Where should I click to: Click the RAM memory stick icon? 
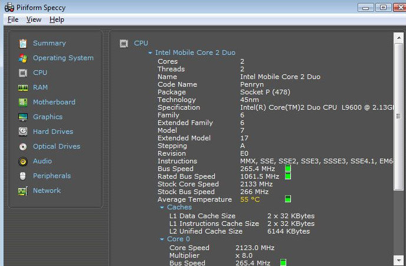[23, 88]
